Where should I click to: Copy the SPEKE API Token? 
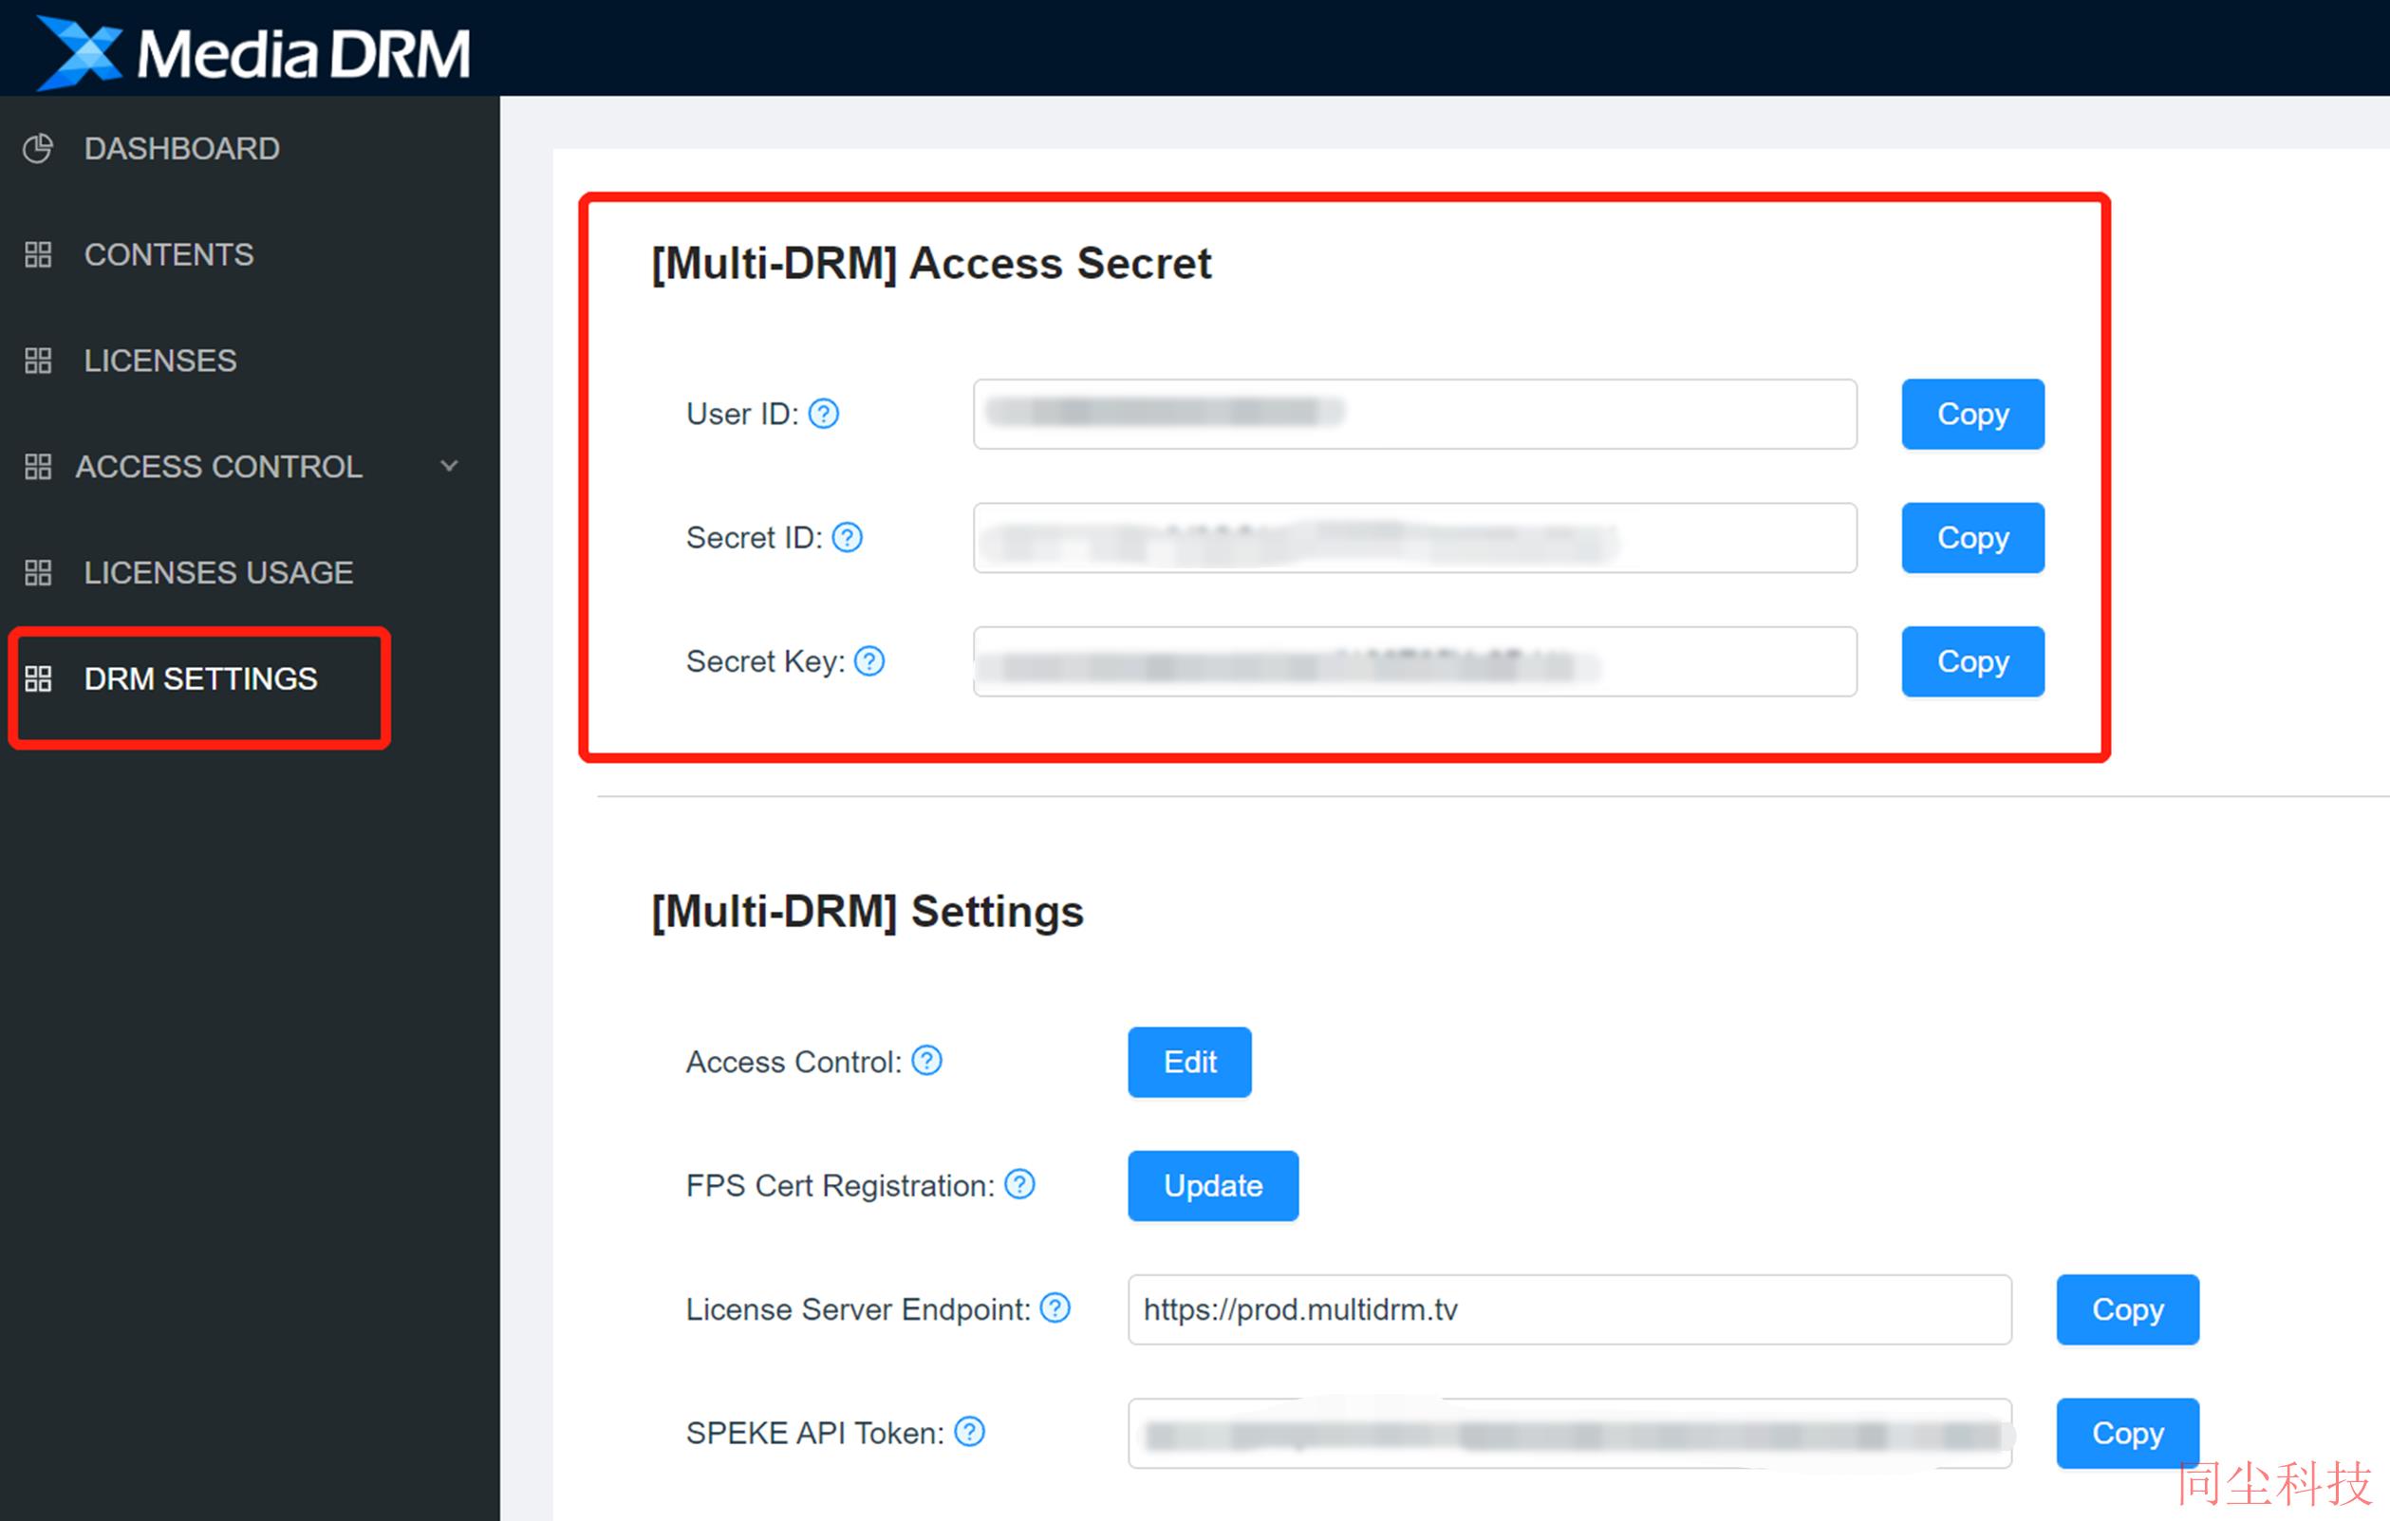coord(2127,1433)
